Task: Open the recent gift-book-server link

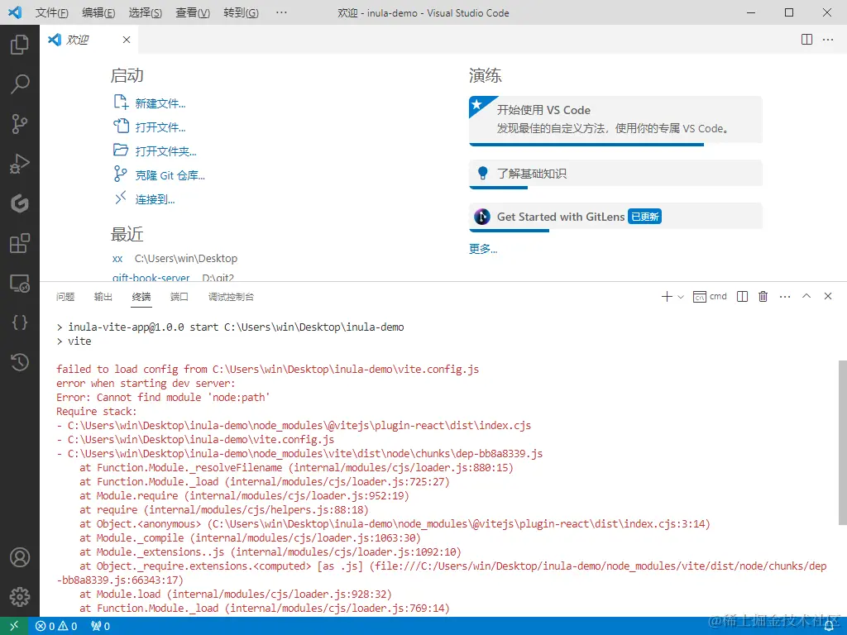Action: (151, 278)
